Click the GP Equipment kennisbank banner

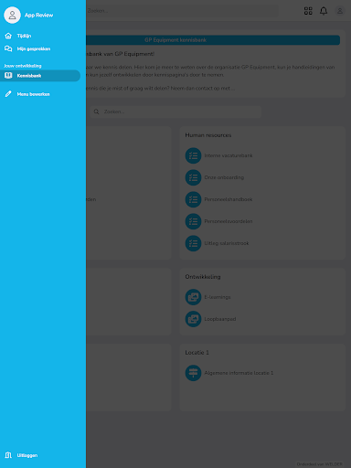click(x=213, y=40)
